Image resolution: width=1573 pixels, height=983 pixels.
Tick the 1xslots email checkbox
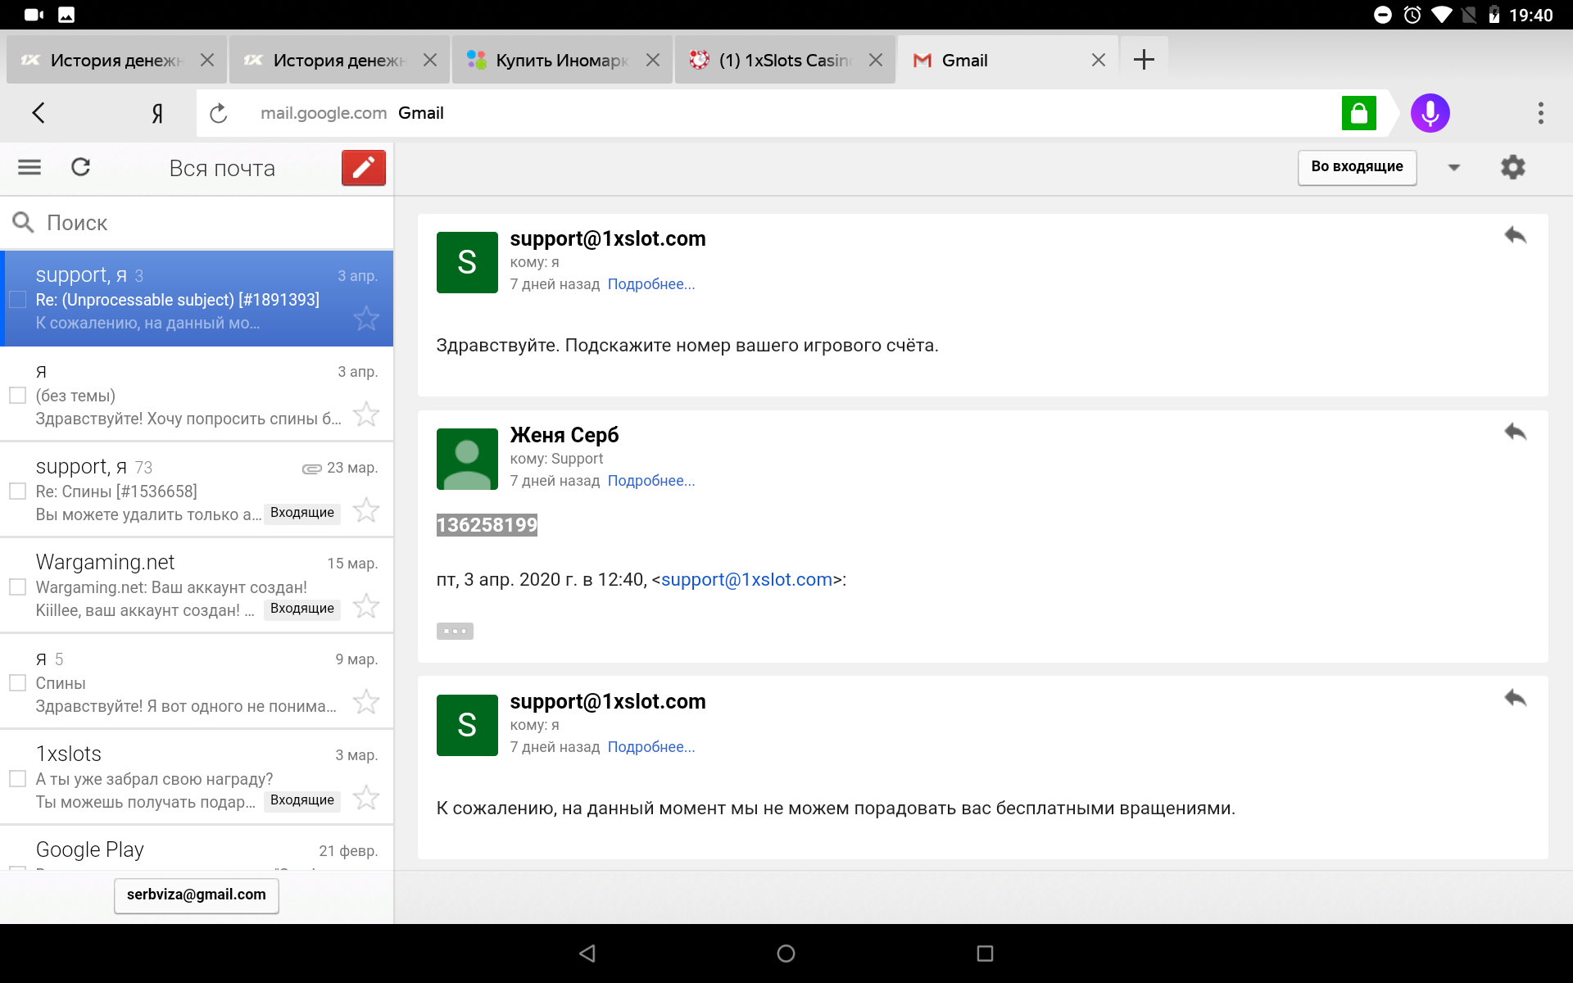(17, 779)
